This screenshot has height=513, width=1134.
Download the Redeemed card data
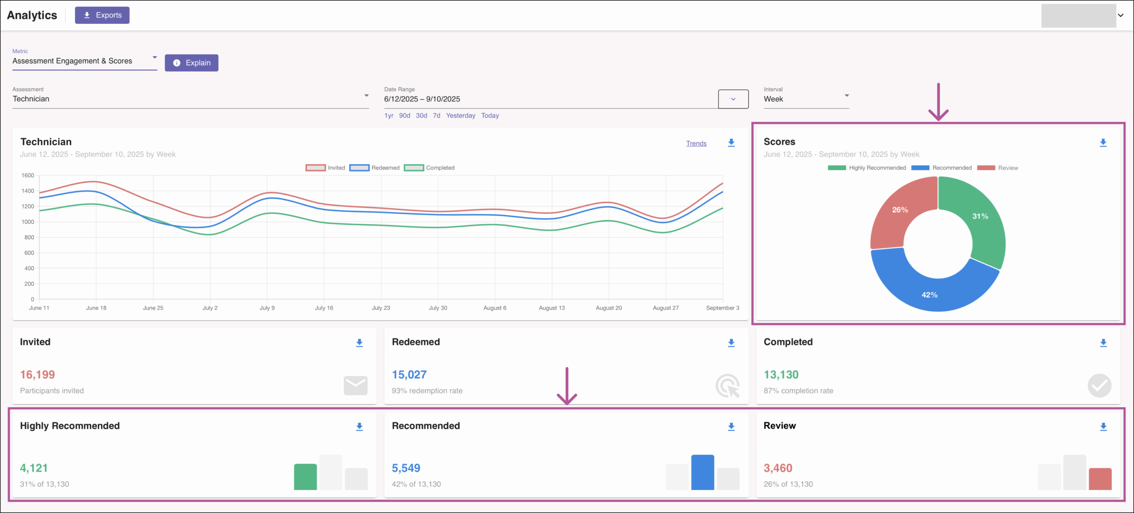pyautogui.click(x=731, y=343)
